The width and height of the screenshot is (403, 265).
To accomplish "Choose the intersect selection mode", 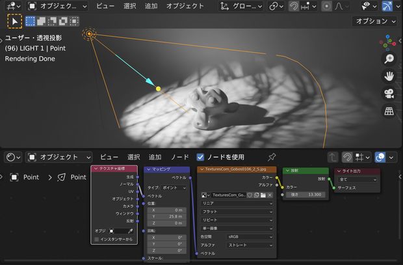I will (74, 21).
